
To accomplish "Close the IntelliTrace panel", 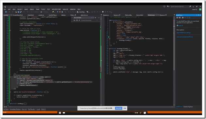I will [200, 15].
